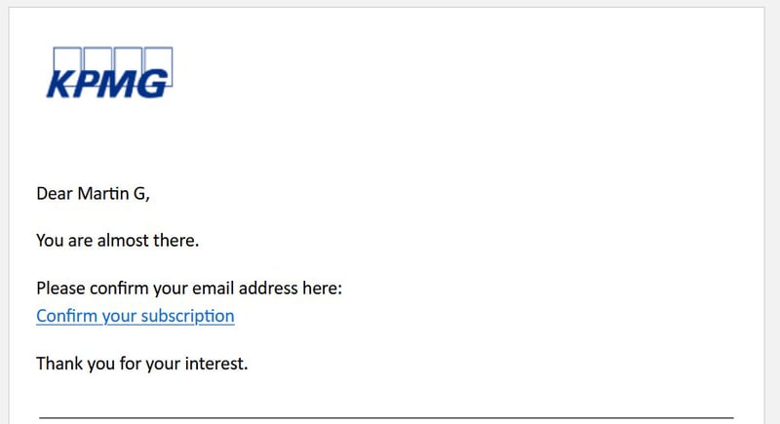Open the Confirm your subscription link

coord(136,316)
